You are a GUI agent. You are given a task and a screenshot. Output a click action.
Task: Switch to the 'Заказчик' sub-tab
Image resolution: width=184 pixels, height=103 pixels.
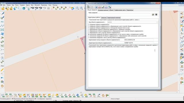tap(104, 18)
